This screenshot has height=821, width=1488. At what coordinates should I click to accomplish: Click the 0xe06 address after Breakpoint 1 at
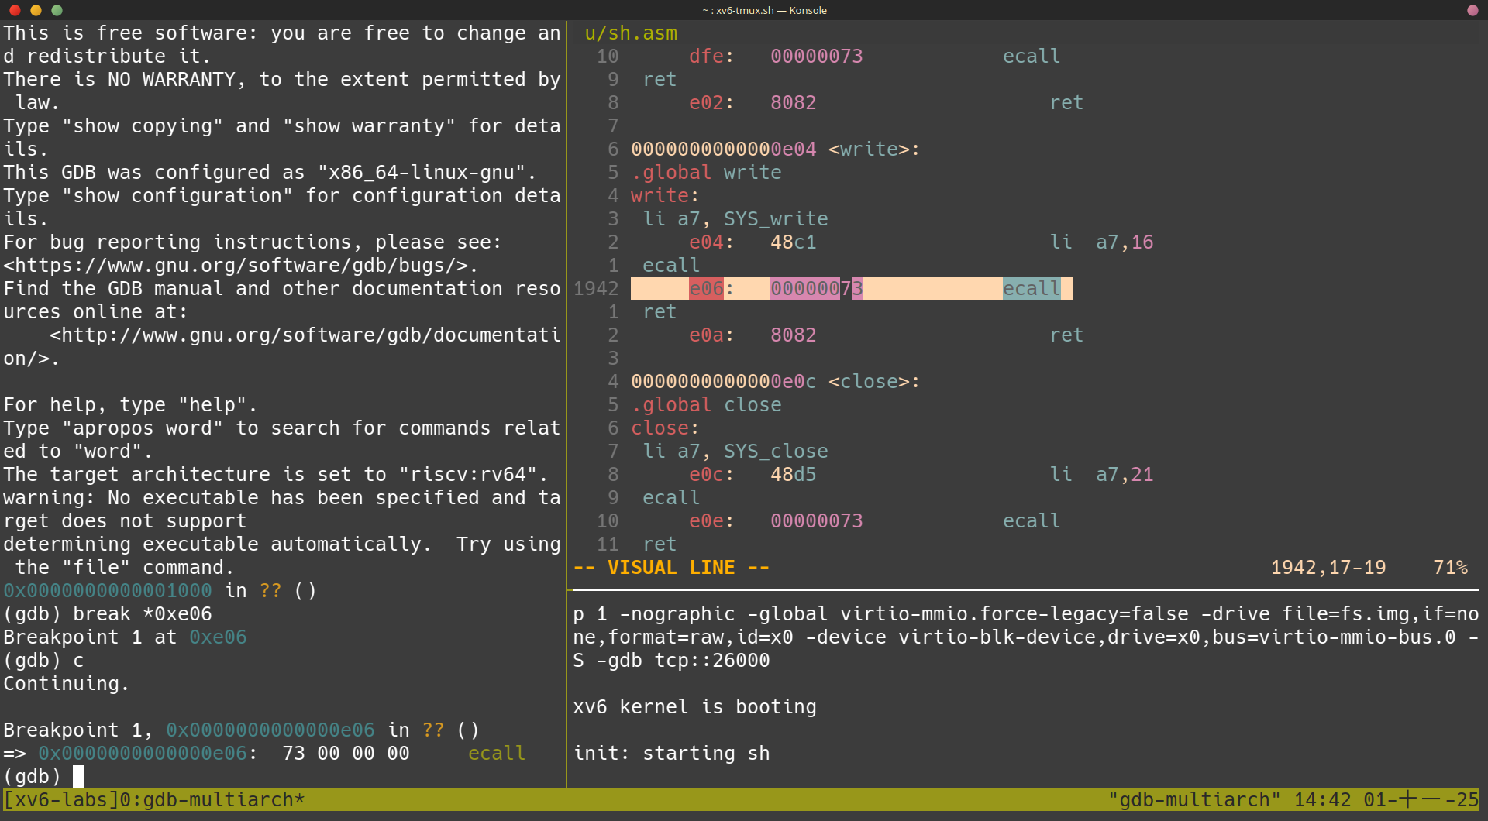coord(218,637)
